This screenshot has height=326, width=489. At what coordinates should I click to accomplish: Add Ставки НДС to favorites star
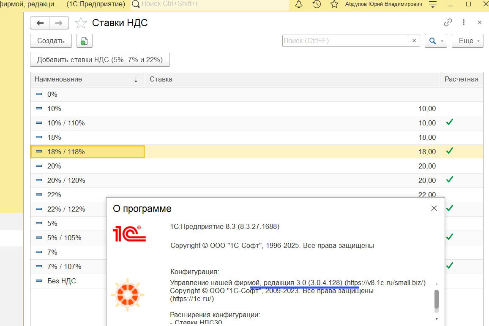80,23
